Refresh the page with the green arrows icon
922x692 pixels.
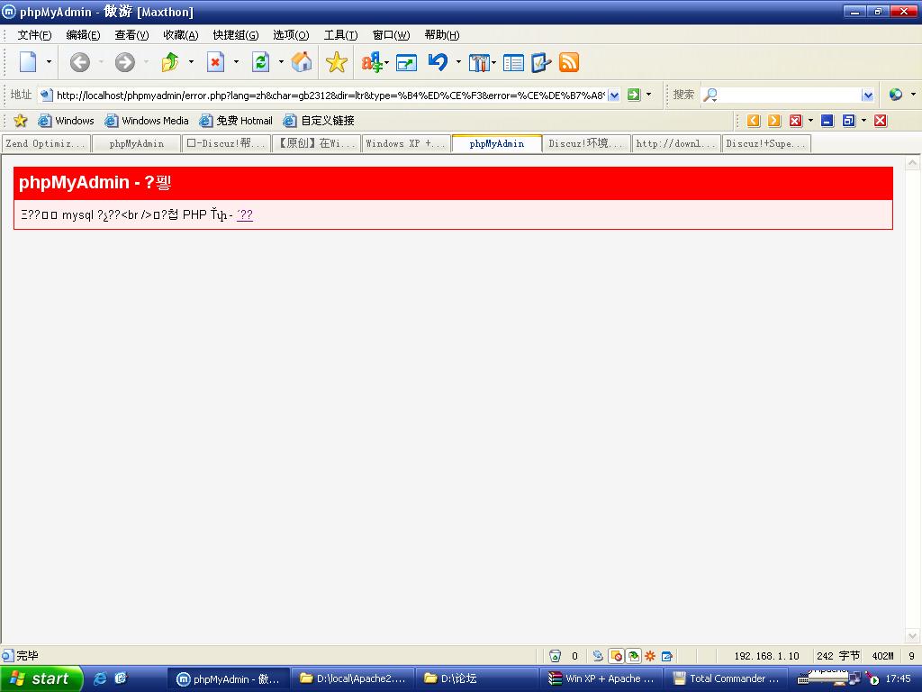[x=260, y=62]
